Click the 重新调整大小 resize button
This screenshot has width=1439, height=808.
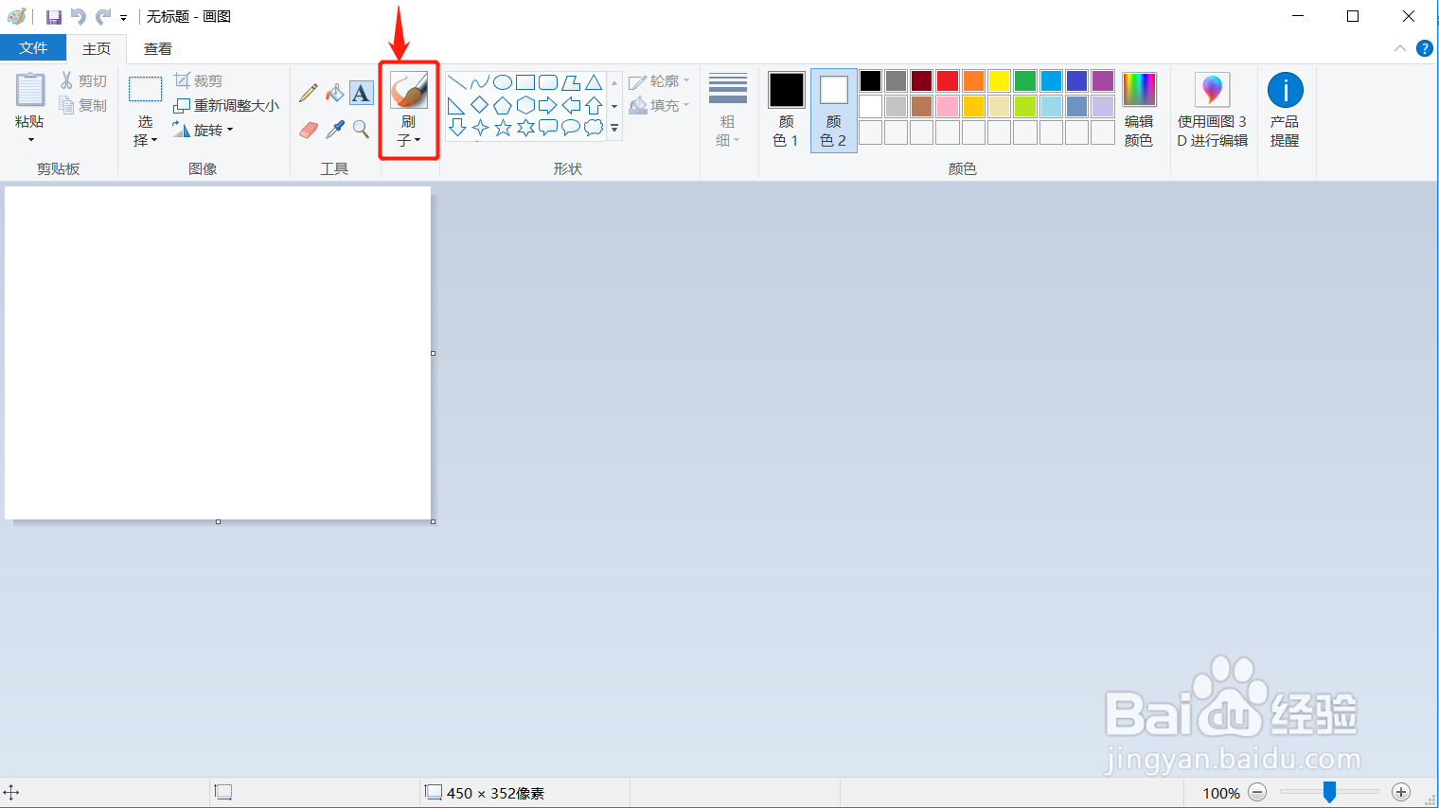[226, 105]
